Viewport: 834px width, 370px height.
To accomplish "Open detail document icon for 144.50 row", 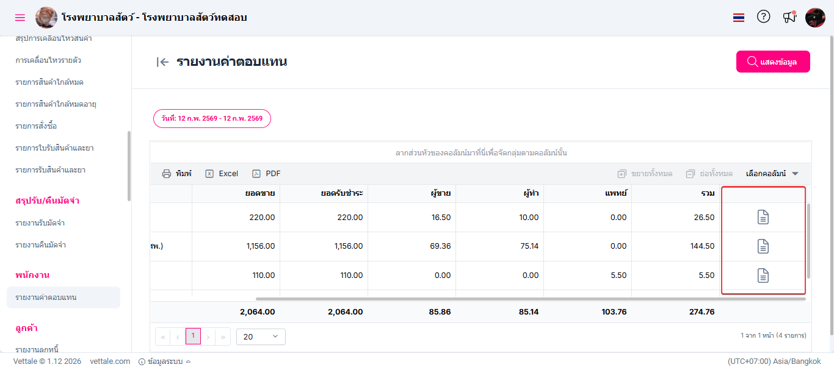I will pos(763,246).
